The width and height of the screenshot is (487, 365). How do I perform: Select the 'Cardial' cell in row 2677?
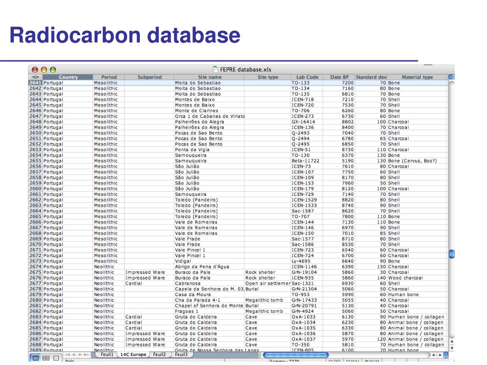click(149, 283)
